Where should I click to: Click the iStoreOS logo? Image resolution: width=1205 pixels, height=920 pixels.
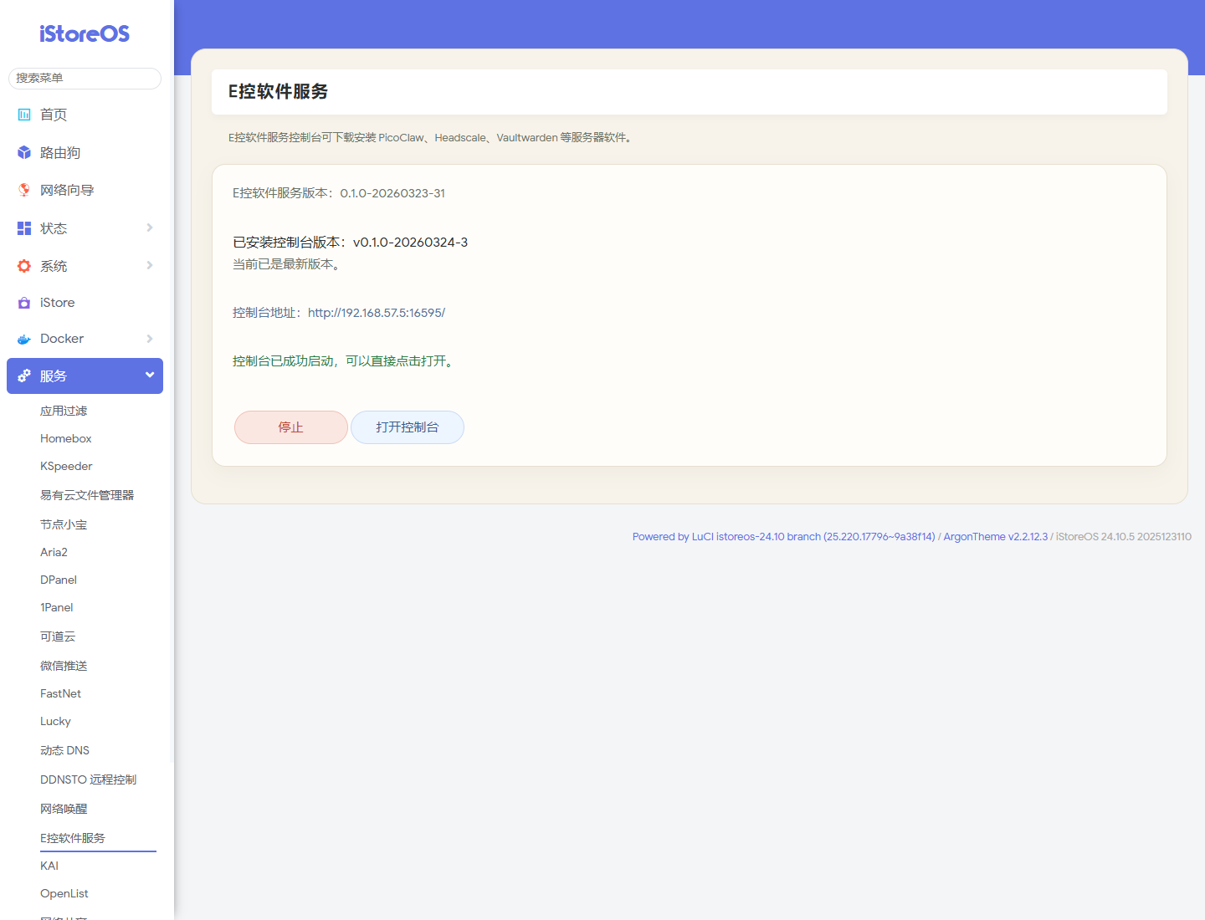85,33
